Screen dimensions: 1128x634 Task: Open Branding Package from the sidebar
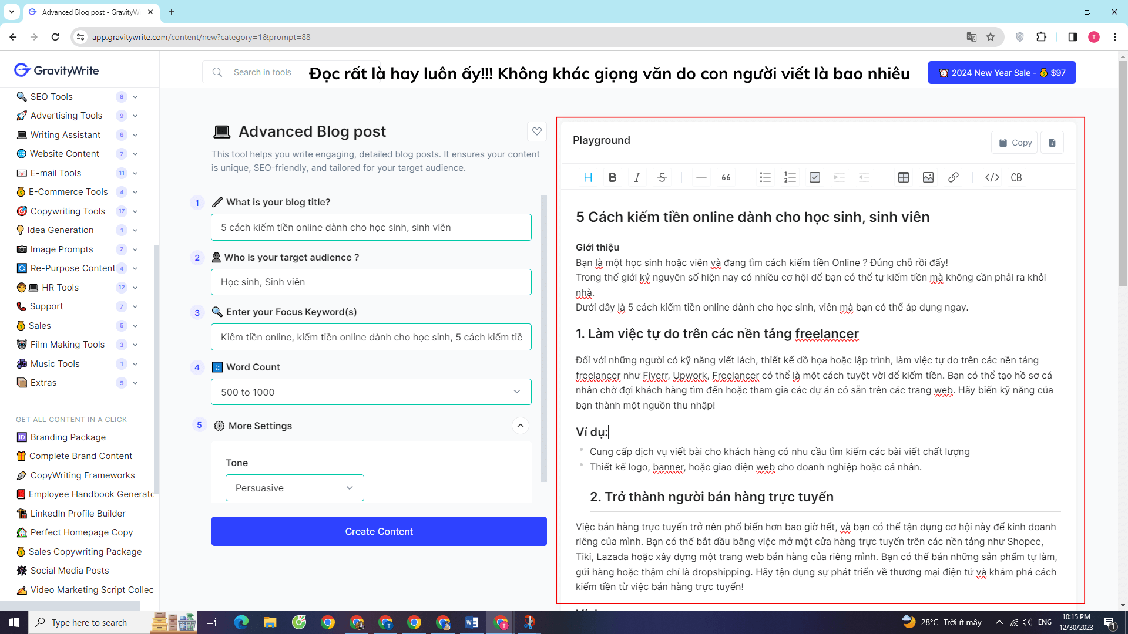pyautogui.click(x=68, y=437)
